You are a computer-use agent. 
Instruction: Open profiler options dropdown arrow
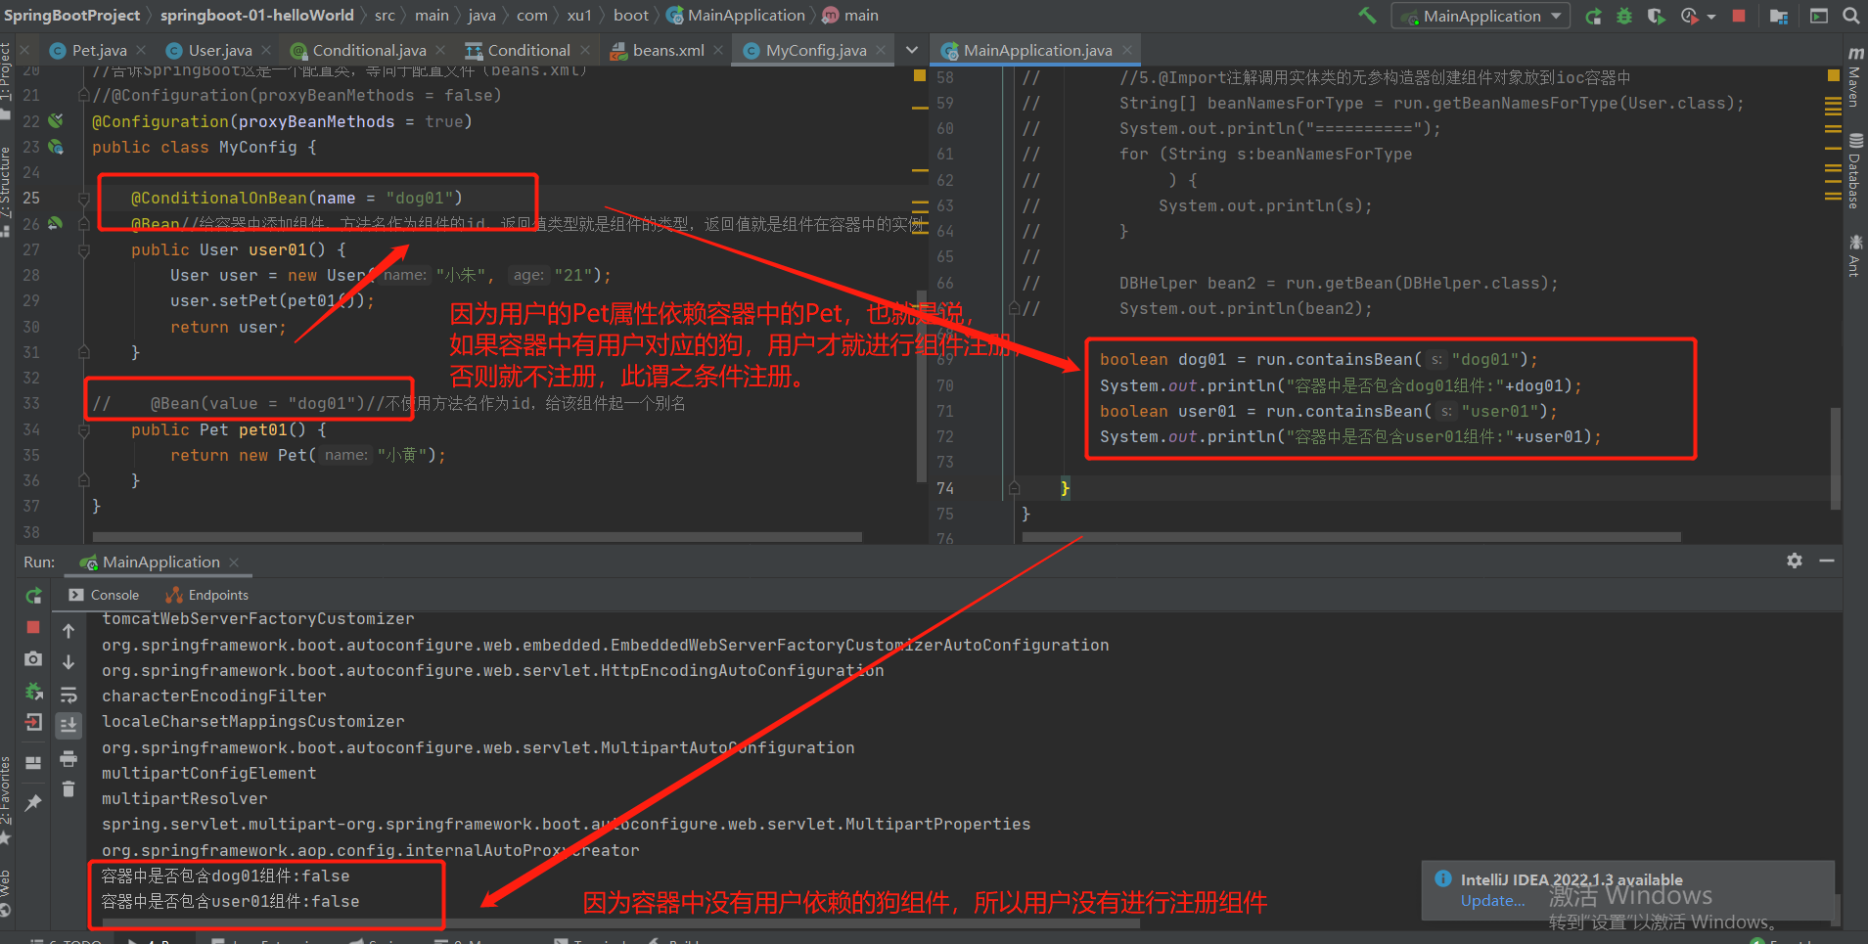pos(1711,17)
